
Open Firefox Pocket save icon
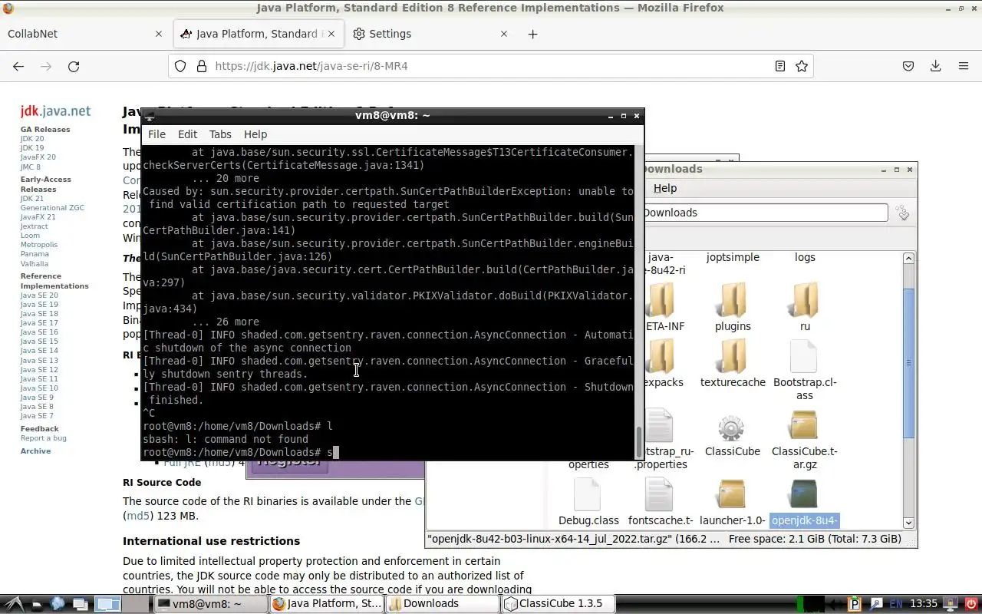(x=908, y=66)
